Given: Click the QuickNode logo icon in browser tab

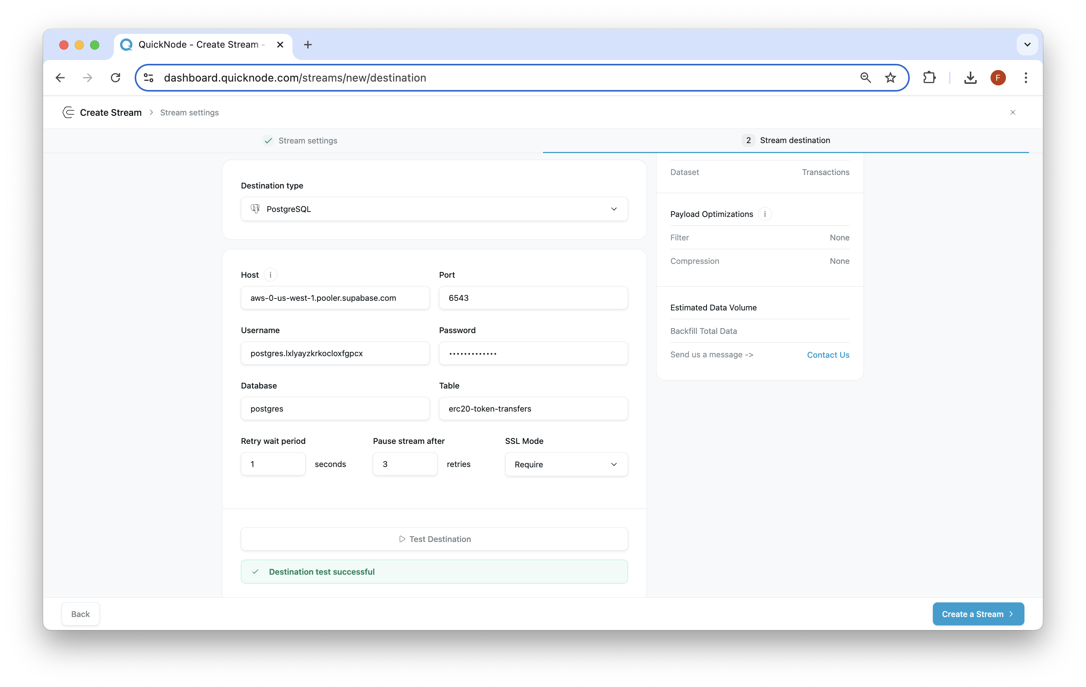Looking at the screenshot, I should click(127, 43).
